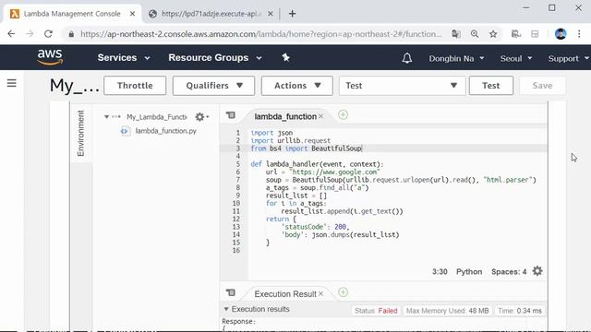Open Seoul region selector
591x332 pixels.
click(x=516, y=58)
